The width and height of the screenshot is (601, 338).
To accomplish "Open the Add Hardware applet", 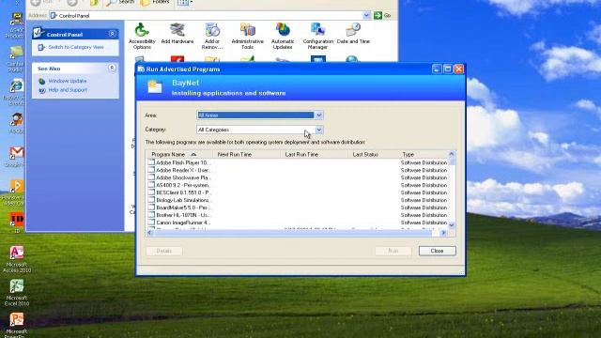I will [177, 34].
